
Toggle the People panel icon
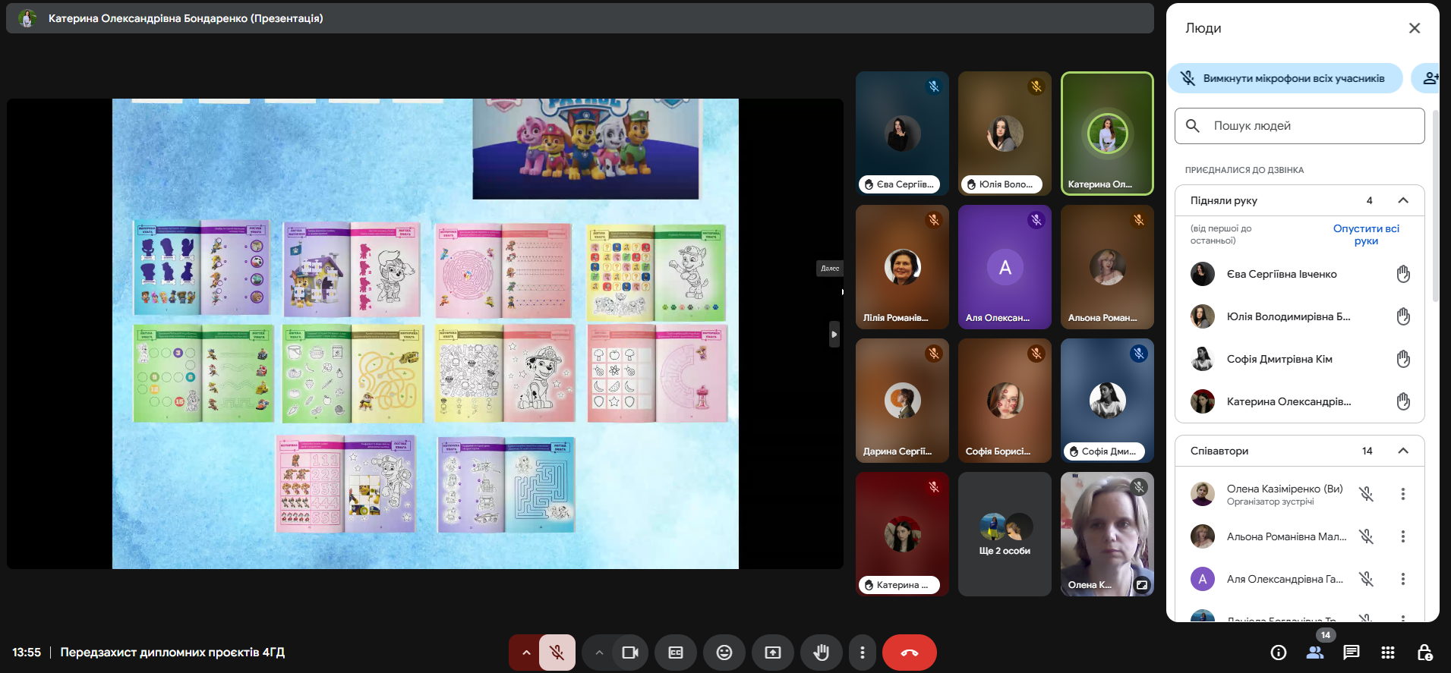[1315, 653]
